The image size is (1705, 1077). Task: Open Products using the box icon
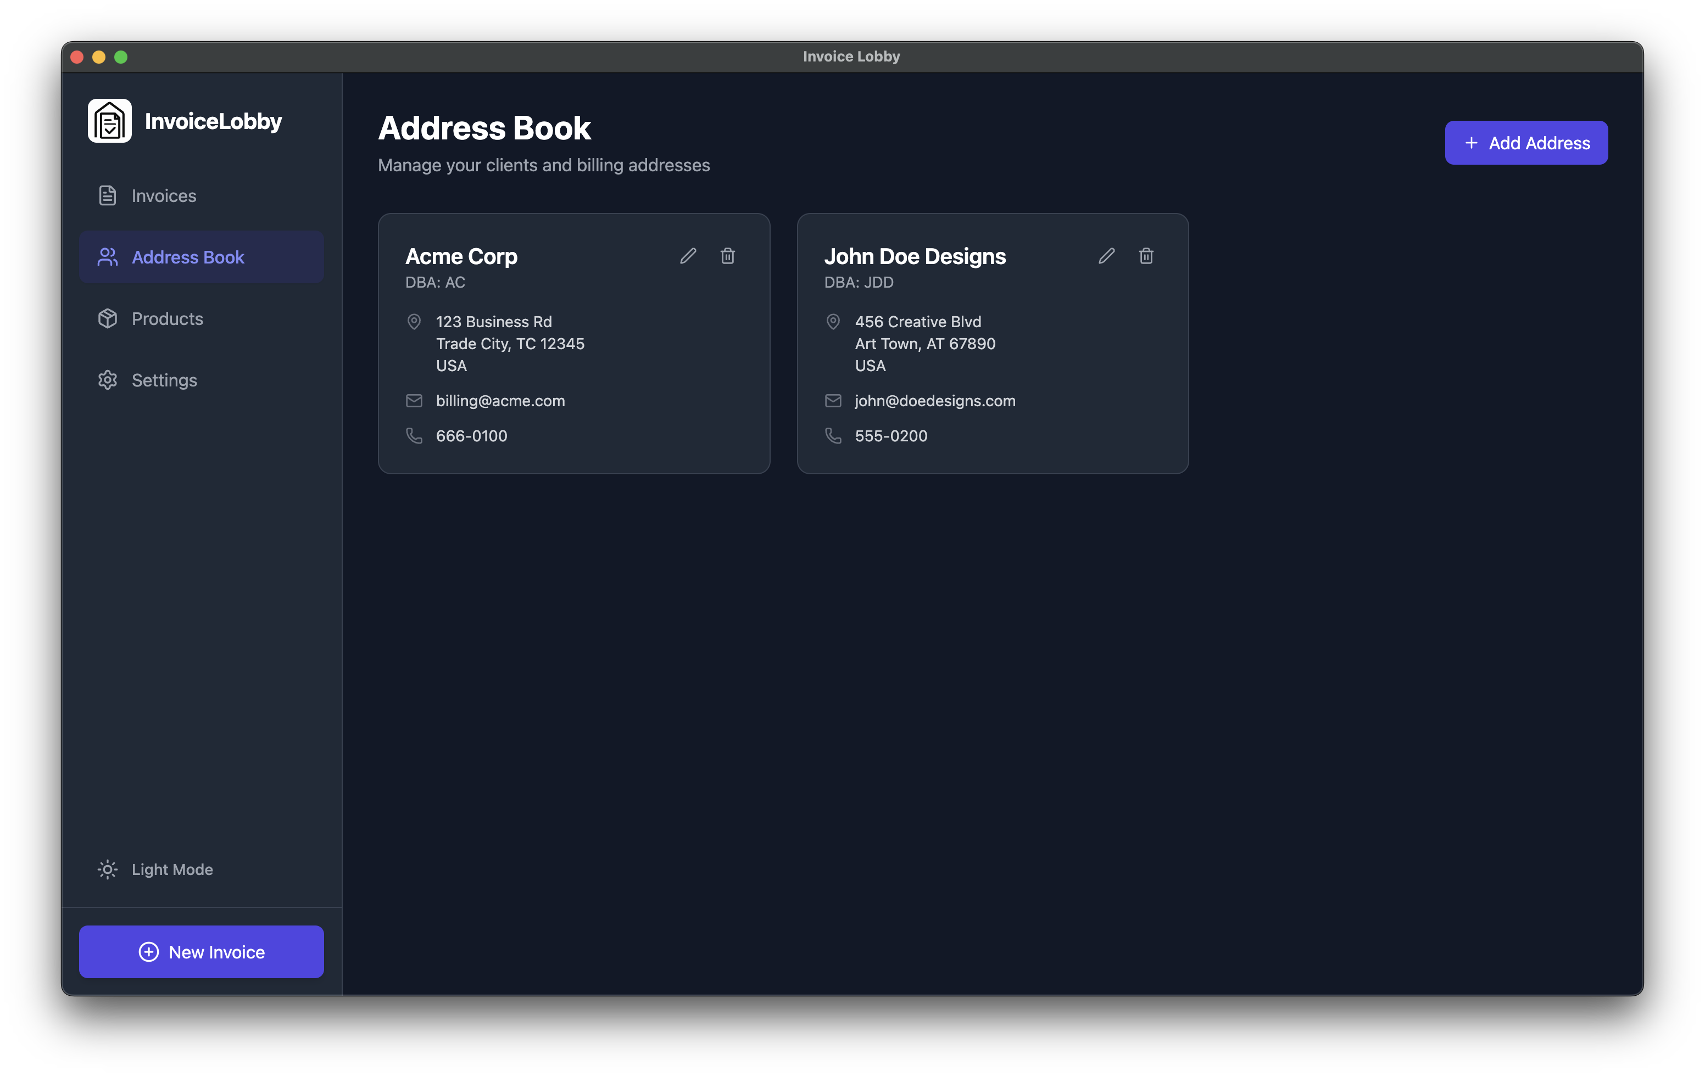click(x=108, y=318)
